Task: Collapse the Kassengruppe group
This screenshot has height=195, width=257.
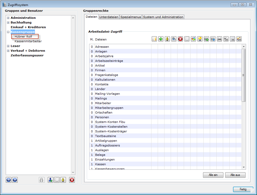Action: tap(8, 32)
